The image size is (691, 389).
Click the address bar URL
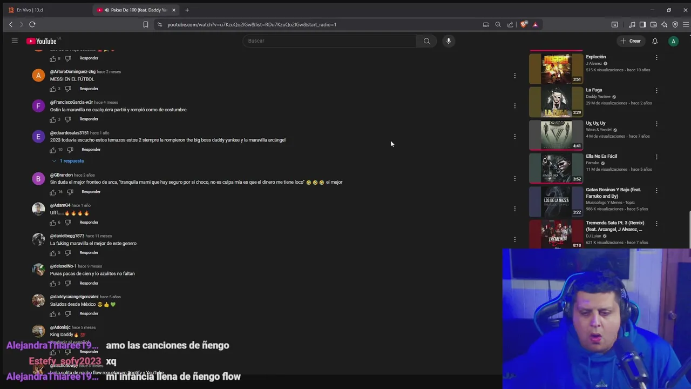click(252, 24)
